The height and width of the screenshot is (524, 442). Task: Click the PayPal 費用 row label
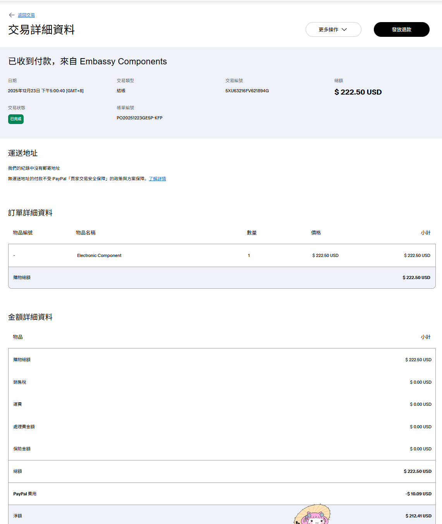tap(25, 494)
